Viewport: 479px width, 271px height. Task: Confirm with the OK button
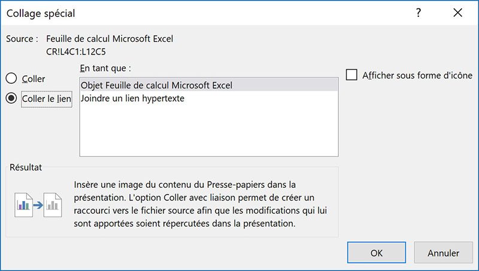point(376,253)
